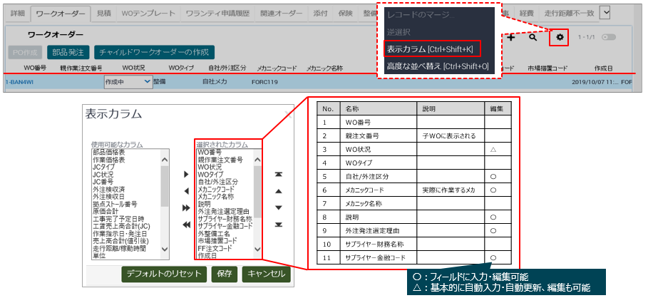Click the gear settings icon
The height and width of the screenshot is (298, 648).
(560, 37)
